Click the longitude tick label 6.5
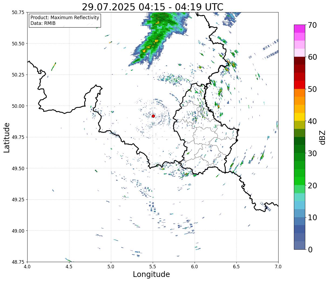This screenshot has width=329, height=281. click(x=236, y=267)
